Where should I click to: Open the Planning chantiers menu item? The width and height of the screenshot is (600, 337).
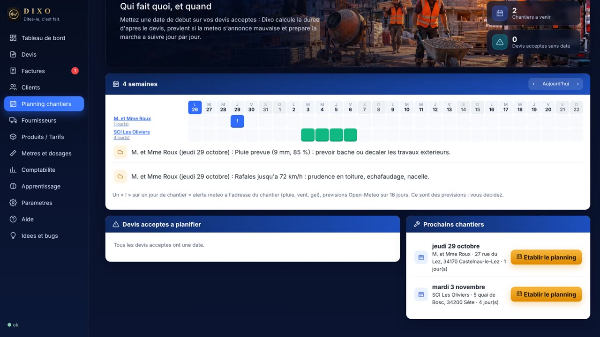[44, 104]
